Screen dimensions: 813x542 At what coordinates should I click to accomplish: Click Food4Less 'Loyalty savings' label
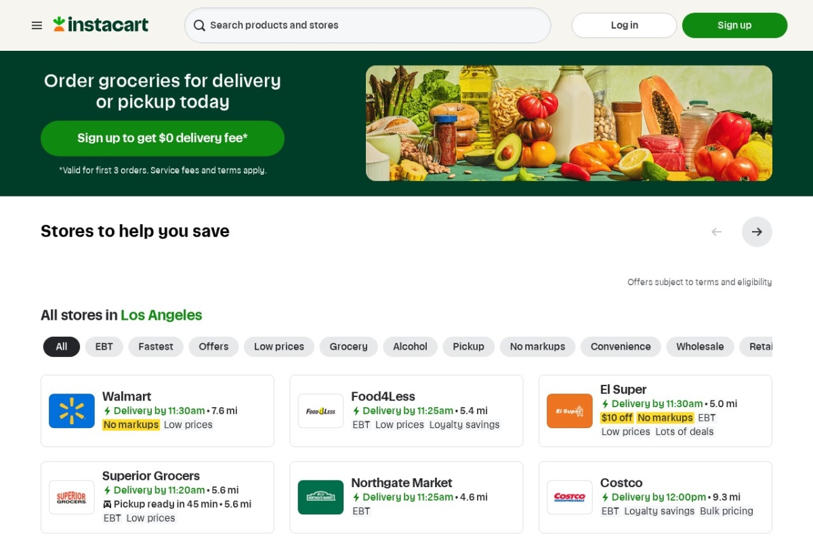(x=465, y=425)
